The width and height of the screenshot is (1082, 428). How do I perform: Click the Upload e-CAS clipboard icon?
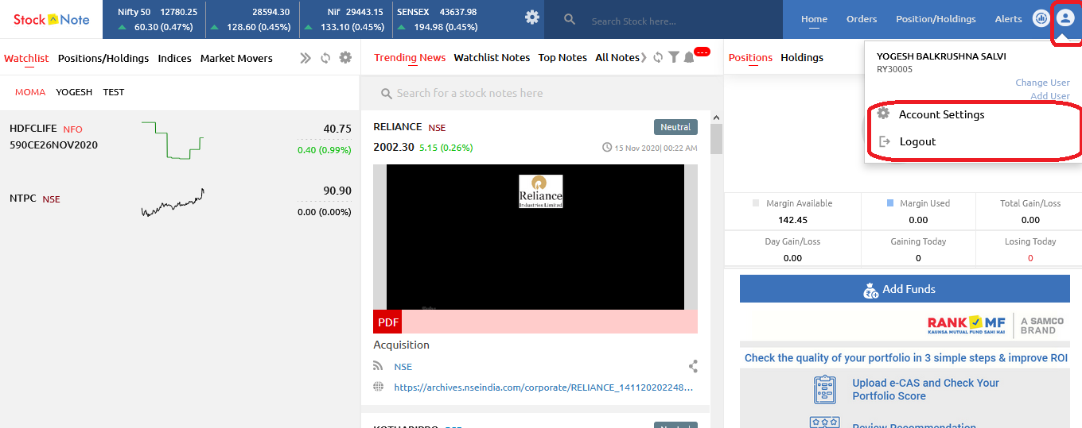coord(826,389)
